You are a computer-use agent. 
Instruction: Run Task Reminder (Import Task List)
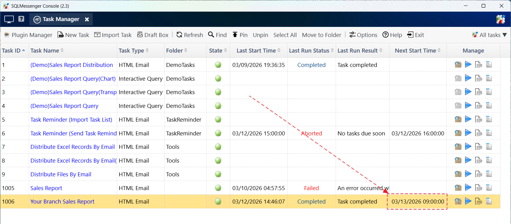[x=468, y=119]
